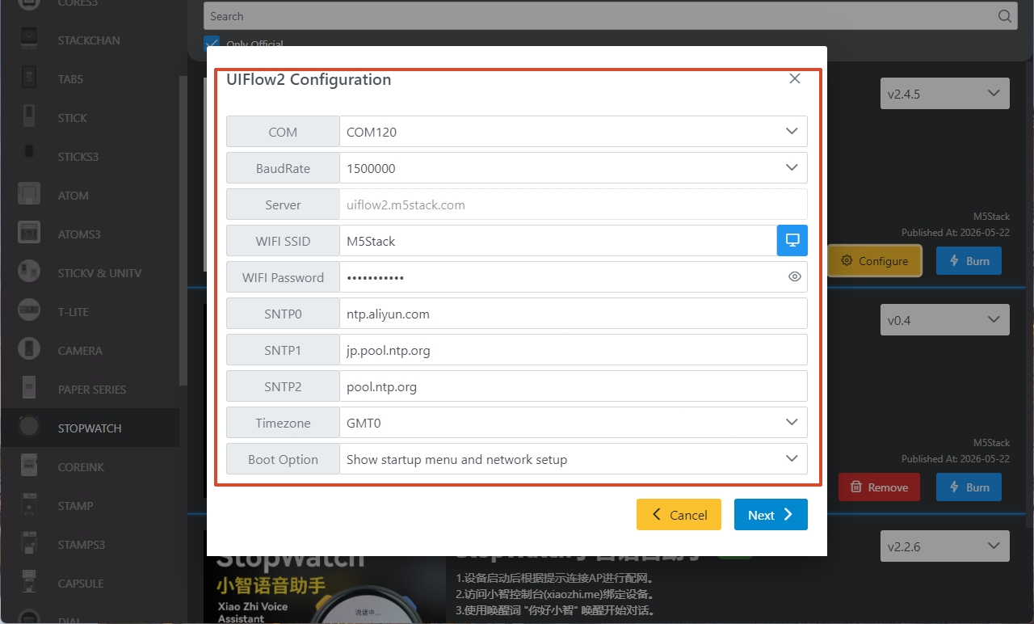Select the STACKCHAN device icon in sidebar

(x=29, y=40)
